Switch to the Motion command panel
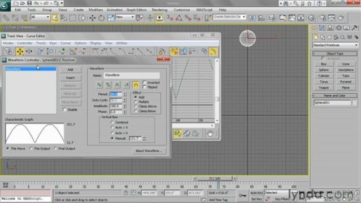 338,28
